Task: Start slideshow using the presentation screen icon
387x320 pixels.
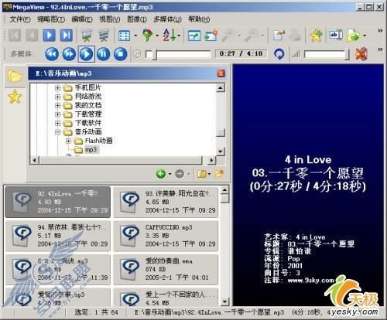Action: (87, 36)
